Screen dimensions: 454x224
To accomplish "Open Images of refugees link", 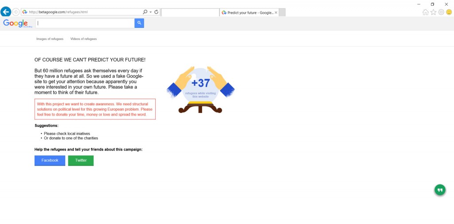I will 50,39.
